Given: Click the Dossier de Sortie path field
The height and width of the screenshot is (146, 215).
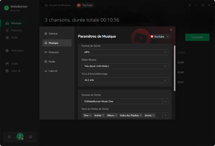Looking at the screenshot, I should [x=122, y=101].
